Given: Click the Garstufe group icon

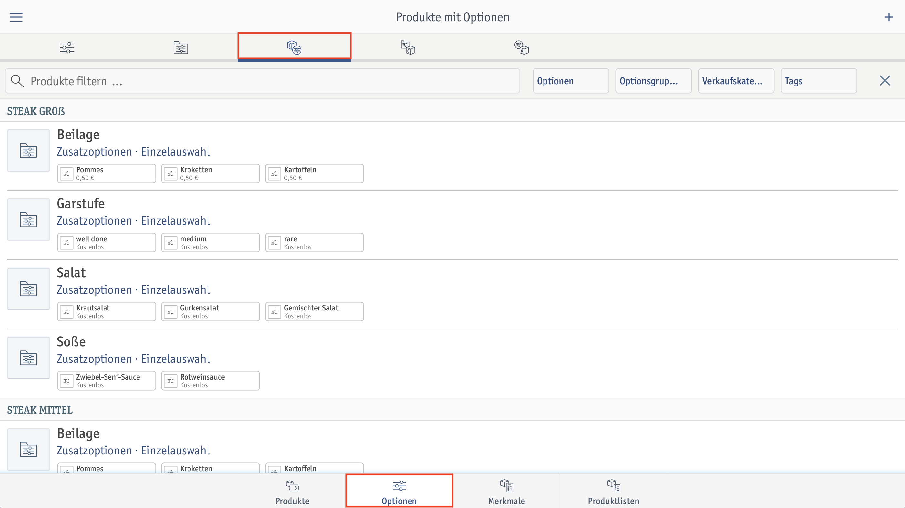Looking at the screenshot, I should [x=28, y=219].
